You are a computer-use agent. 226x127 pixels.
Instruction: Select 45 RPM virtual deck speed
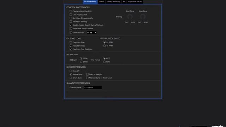pyautogui.click(x=105, y=46)
